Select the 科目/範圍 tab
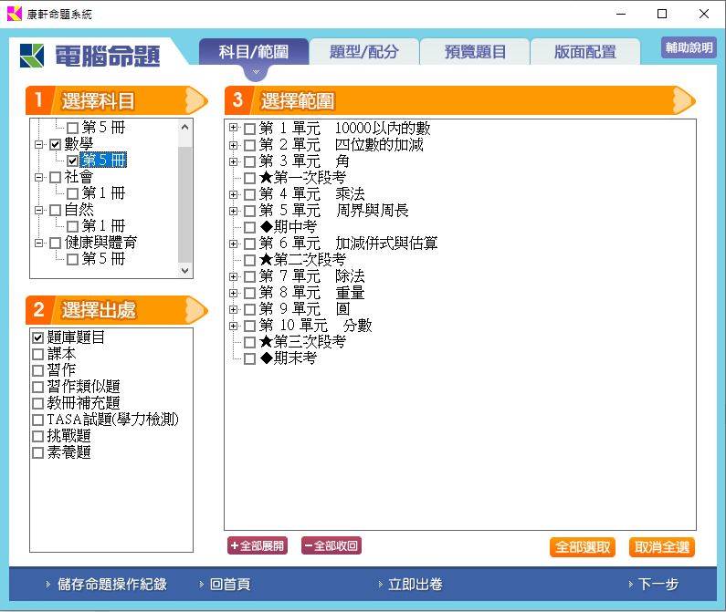The image size is (726, 612). (x=254, y=51)
